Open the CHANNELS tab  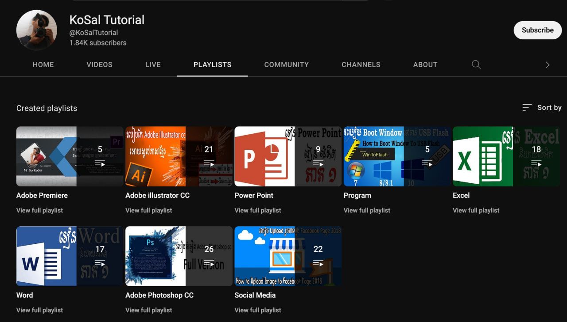tap(361, 64)
